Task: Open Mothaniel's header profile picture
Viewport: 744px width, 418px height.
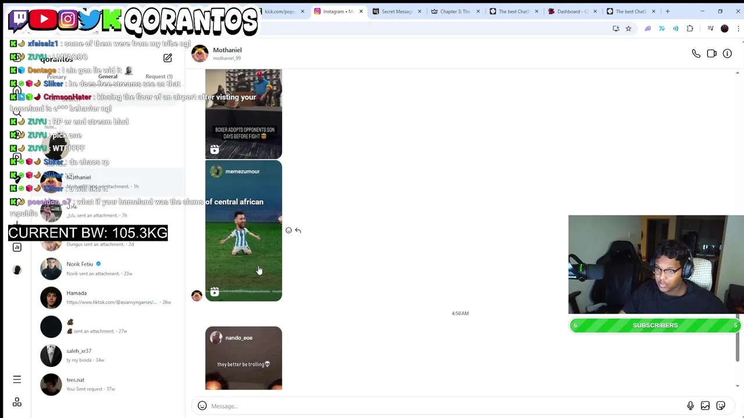Action: coord(200,53)
